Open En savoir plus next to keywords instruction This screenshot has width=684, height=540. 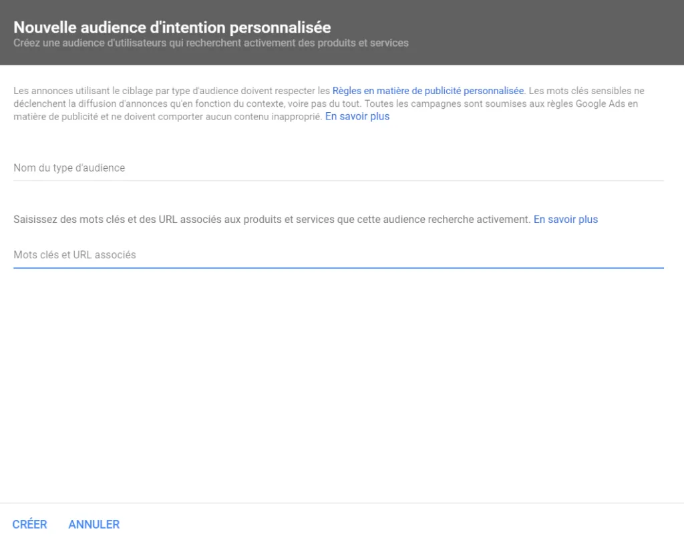[x=565, y=219]
